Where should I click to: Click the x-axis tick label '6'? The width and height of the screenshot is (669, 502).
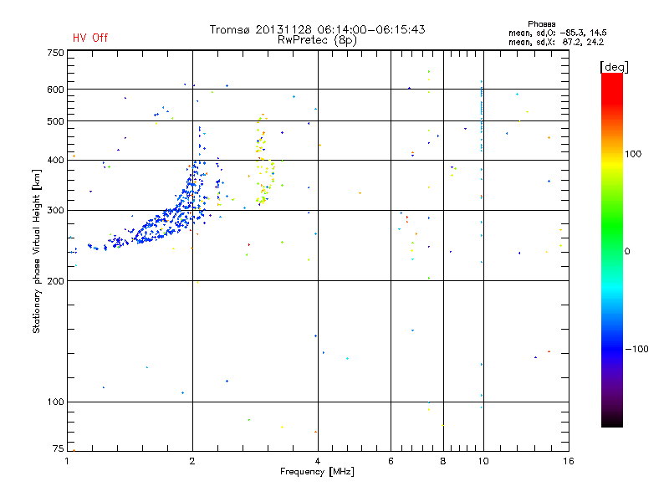[391, 461]
